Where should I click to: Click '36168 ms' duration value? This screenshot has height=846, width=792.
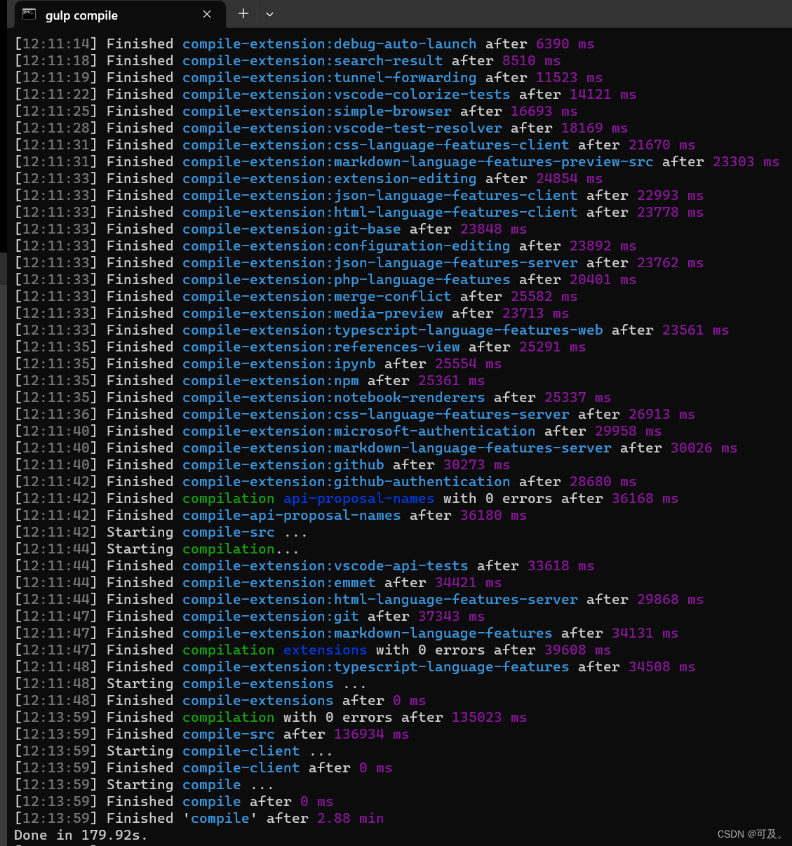[645, 499]
